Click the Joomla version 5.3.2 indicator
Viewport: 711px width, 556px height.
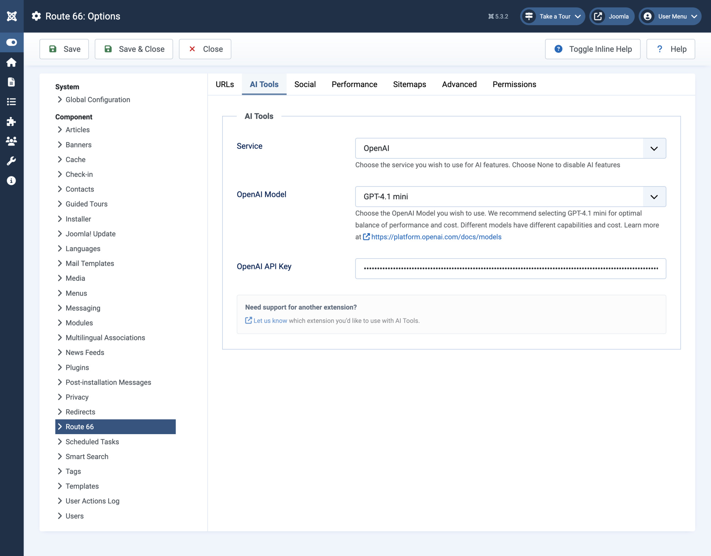tap(498, 16)
